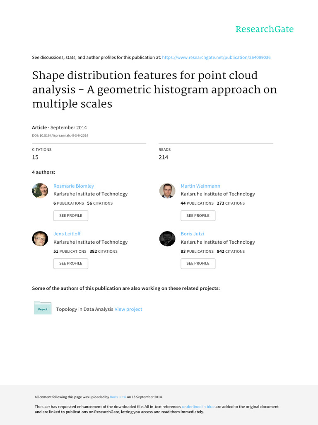Viewport: 318px width, 425px height.
Task: Click the citations count 15
Action: [36, 157]
